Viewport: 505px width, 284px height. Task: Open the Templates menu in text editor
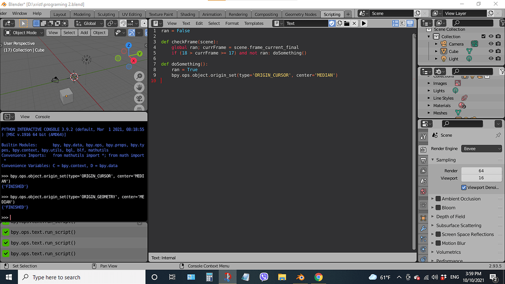click(254, 23)
